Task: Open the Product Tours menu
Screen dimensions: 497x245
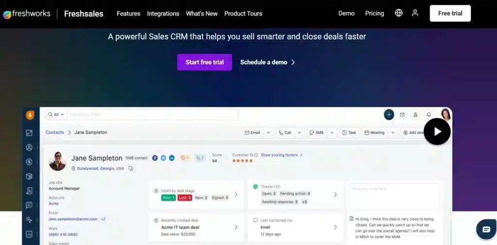Action: 243,14
